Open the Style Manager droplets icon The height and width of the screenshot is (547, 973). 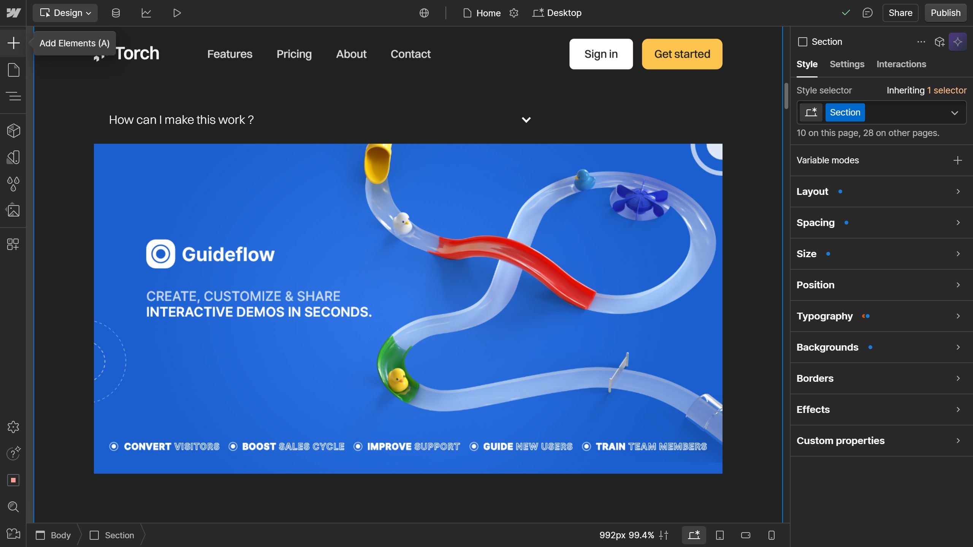click(13, 184)
